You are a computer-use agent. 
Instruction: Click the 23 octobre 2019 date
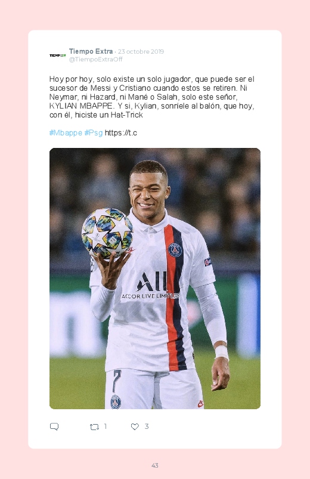[141, 52]
